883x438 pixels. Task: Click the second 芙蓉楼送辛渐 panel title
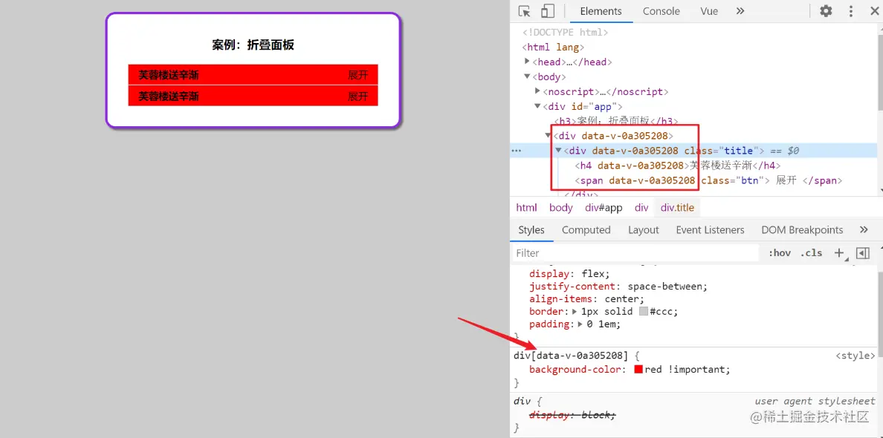[x=169, y=97]
